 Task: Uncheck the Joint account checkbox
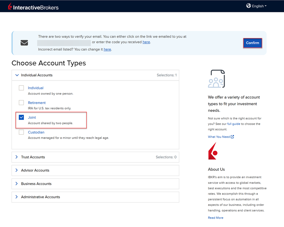(21, 117)
